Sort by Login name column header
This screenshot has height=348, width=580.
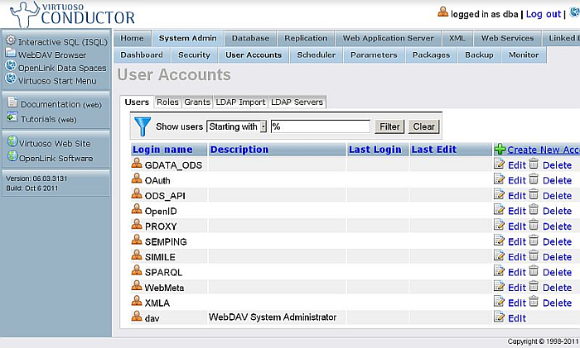(162, 150)
